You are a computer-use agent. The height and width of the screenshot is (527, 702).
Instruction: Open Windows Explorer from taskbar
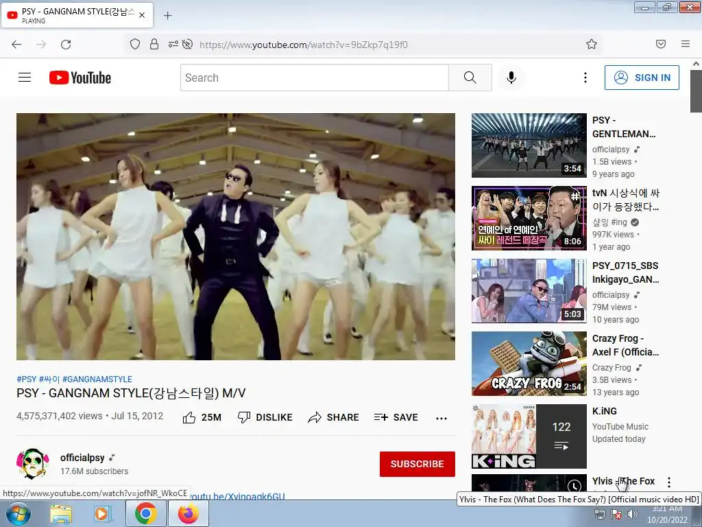(61, 513)
